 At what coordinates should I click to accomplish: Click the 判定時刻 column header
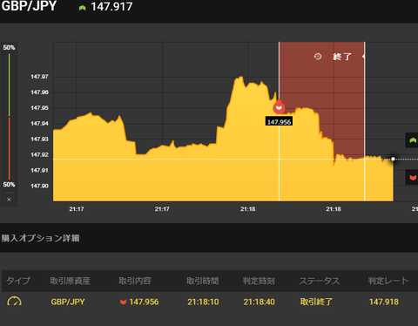(259, 281)
